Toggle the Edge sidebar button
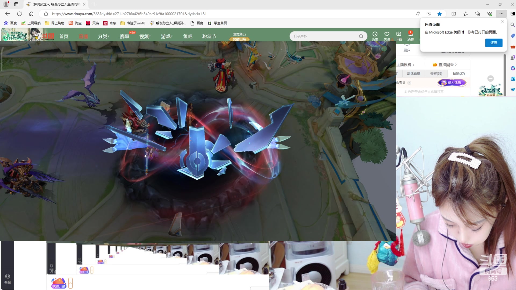 513,14
